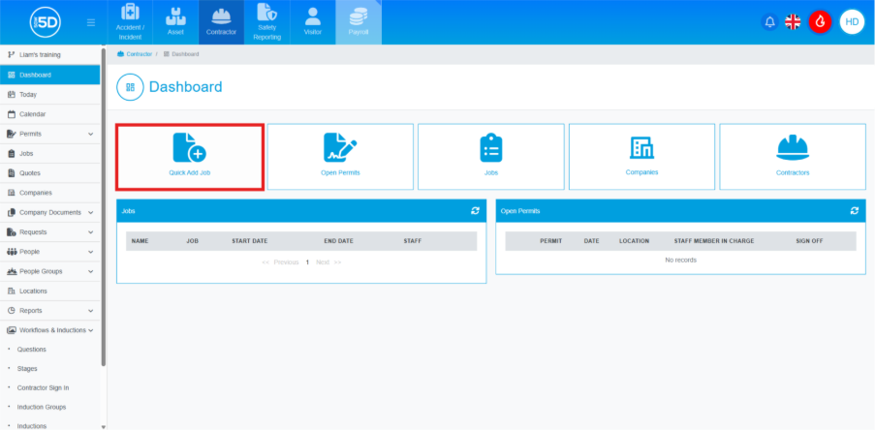Expand the Permits sidebar section
This screenshot has height=430, width=875.
point(90,134)
